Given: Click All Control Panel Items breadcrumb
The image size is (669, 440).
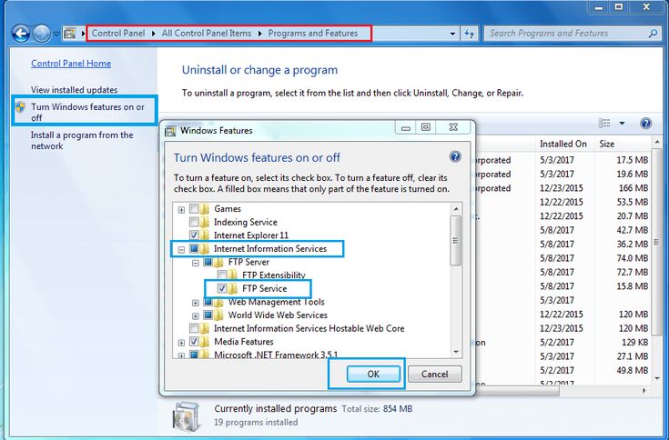Looking at the screenshot, I should tap(207, 34).
